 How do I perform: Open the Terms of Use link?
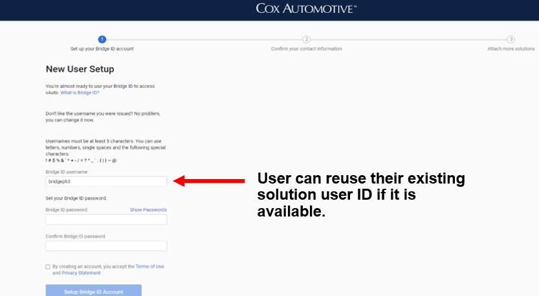(149, 266)
